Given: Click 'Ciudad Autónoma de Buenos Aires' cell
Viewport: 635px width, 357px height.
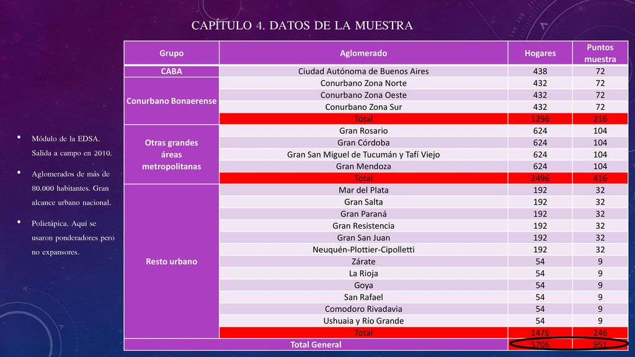Looking at the screenshot, I should pyautogui.click(x=363, y=71).
